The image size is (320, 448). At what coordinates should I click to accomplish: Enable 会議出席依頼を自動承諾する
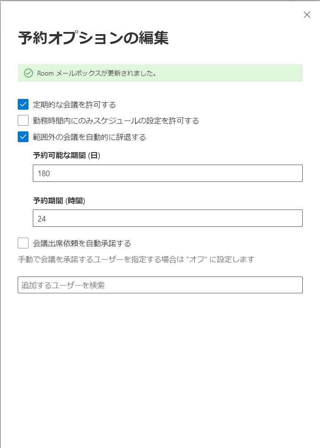click(x=22, y=243)
